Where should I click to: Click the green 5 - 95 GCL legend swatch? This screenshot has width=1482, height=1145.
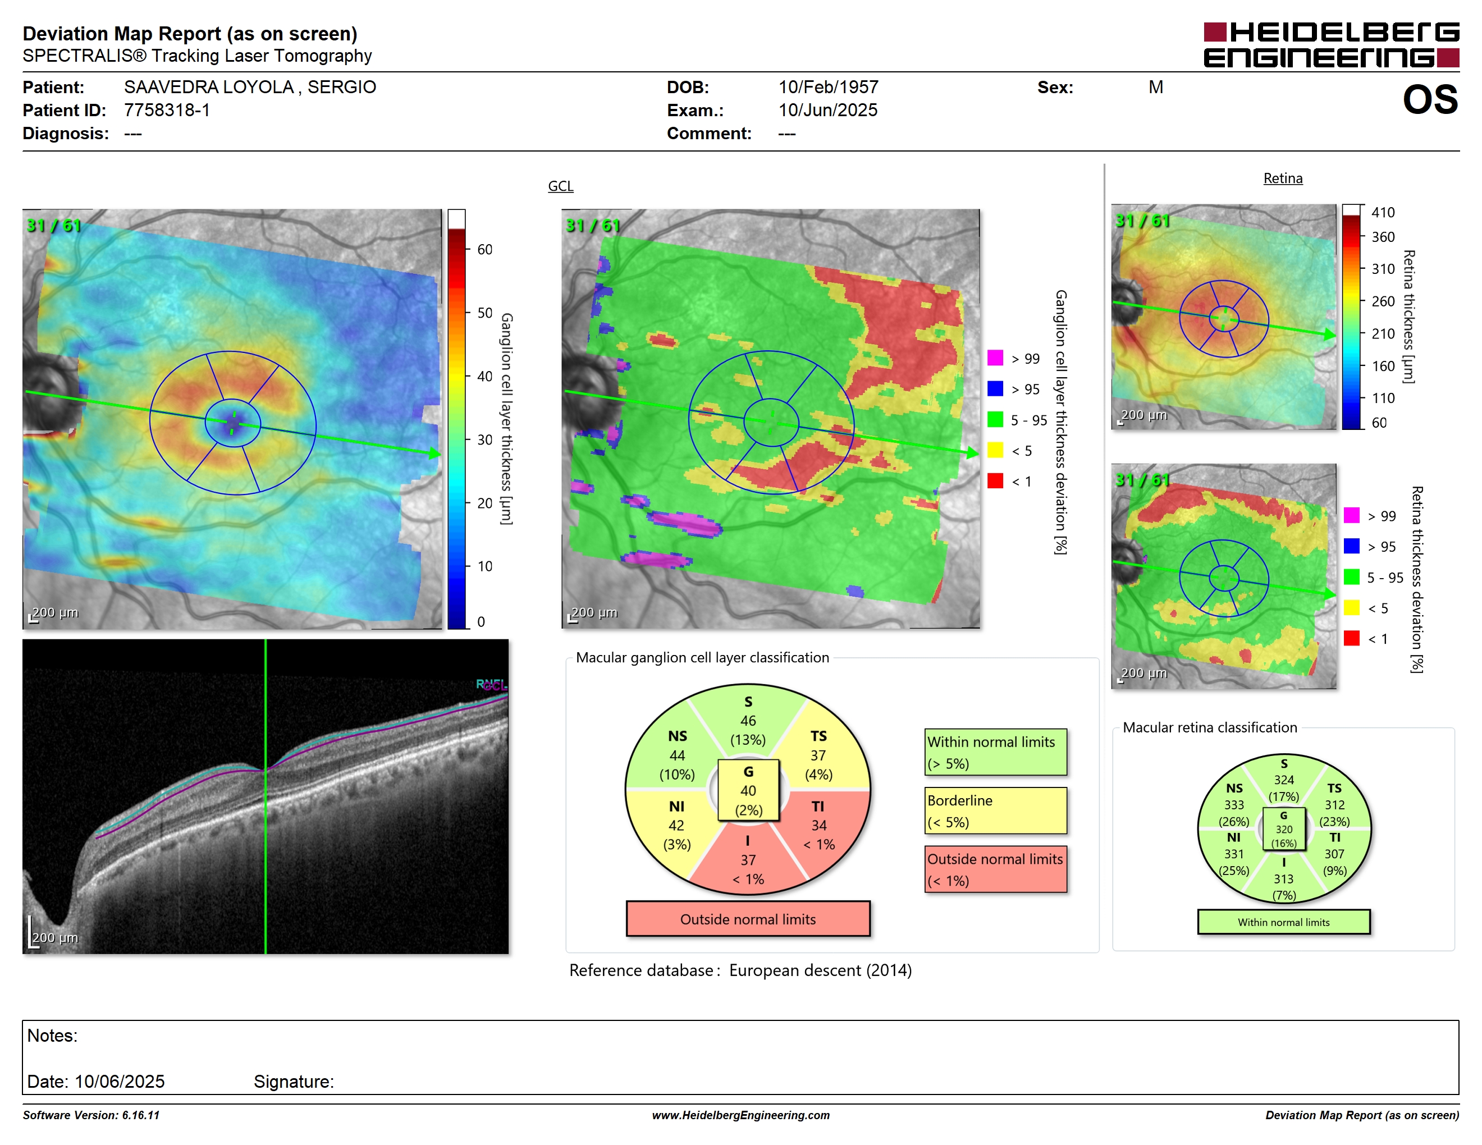[x=995, y=419]
